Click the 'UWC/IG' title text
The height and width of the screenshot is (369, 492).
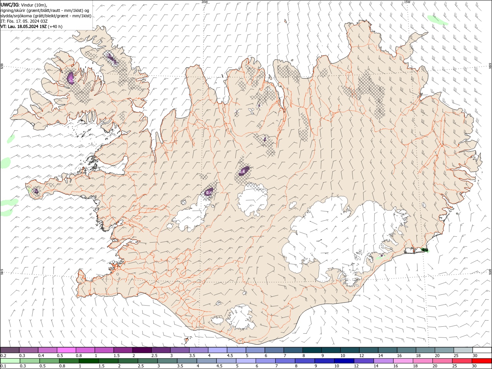[10, 5]
